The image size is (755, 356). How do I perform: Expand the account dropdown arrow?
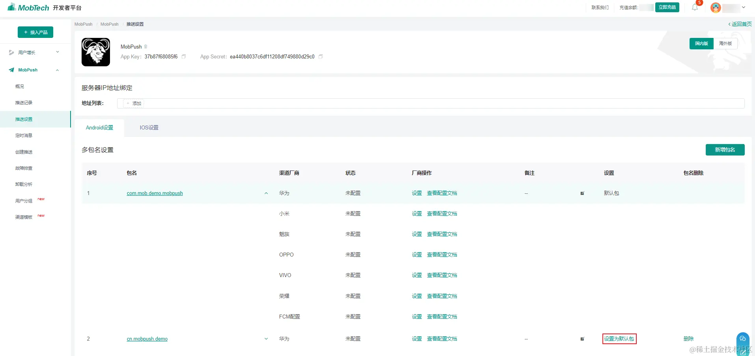tap(744, 7)
